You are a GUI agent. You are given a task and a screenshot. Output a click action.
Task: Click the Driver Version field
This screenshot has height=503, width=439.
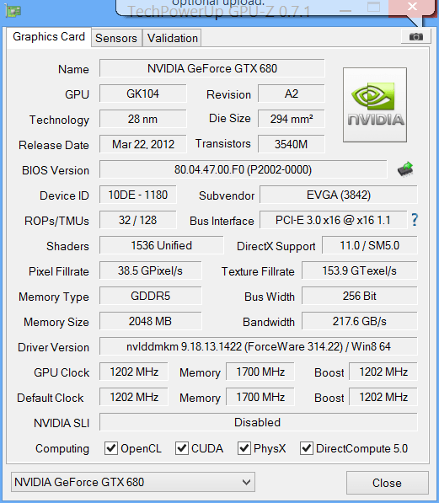[x=259, y=346]
